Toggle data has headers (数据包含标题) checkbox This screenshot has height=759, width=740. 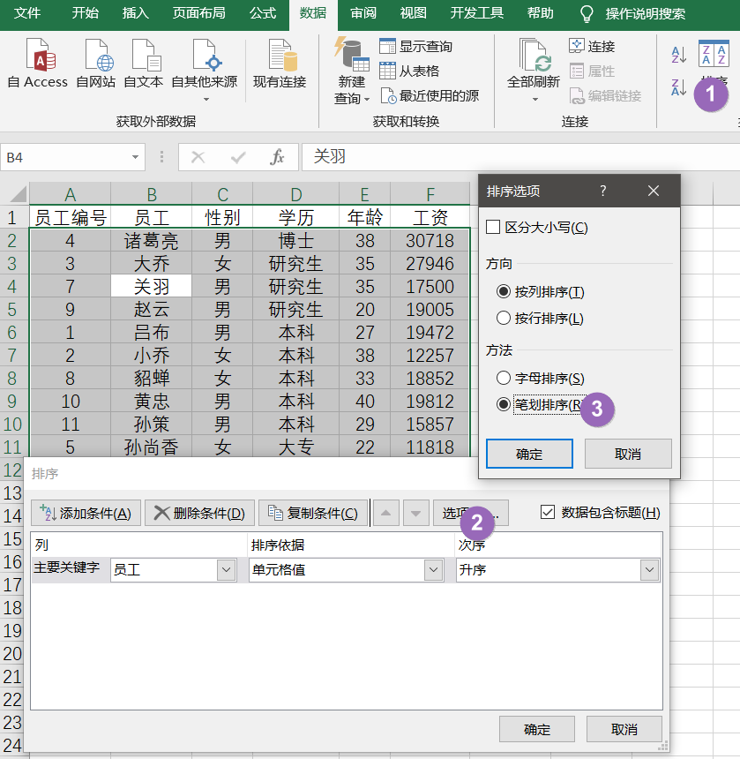pyautogui.click(x=548, y=512)
